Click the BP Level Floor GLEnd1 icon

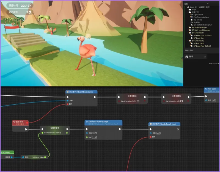[191, 46]
